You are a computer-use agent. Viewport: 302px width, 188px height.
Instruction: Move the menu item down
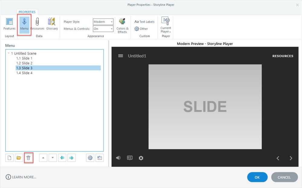(53, 158)
